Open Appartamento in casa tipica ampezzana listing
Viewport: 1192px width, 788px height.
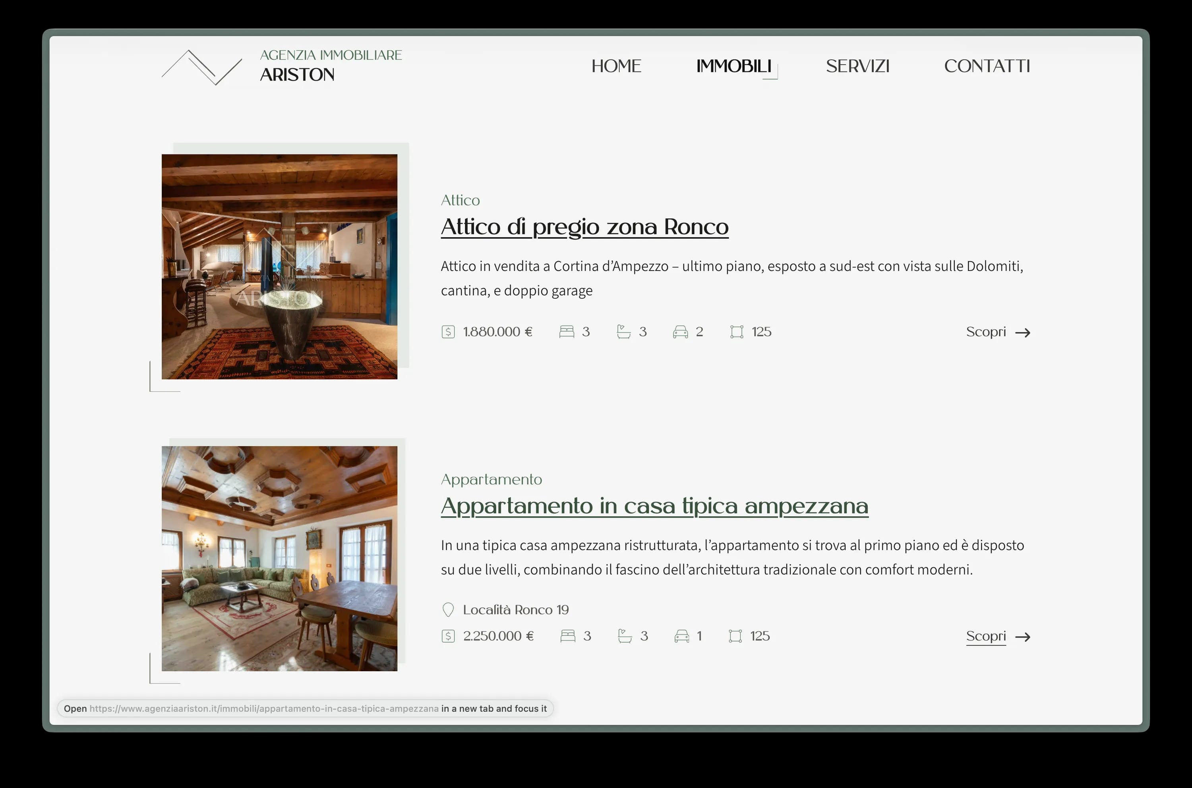click(x=654, y=506)
